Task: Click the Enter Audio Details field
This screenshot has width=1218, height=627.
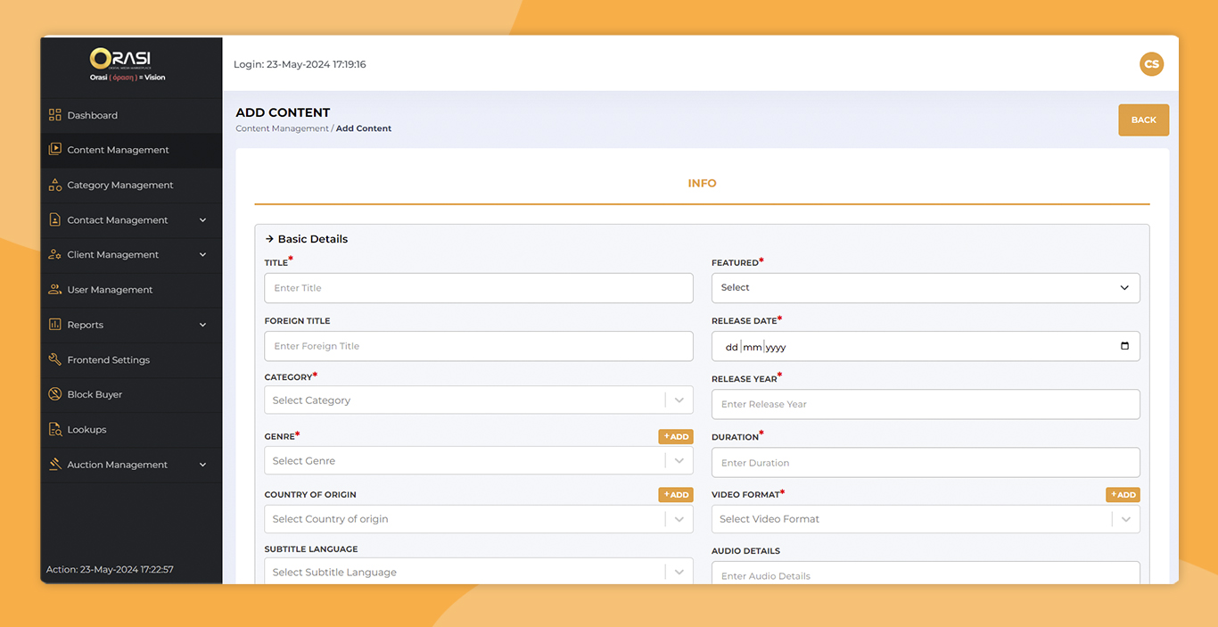Action: pyautogui.click(x=926, y=573)
